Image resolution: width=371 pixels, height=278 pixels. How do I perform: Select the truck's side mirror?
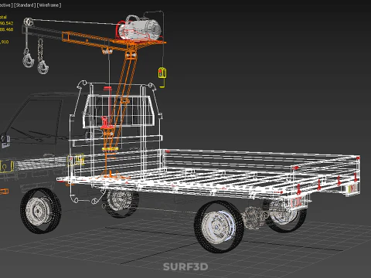(x=5, y=141)
